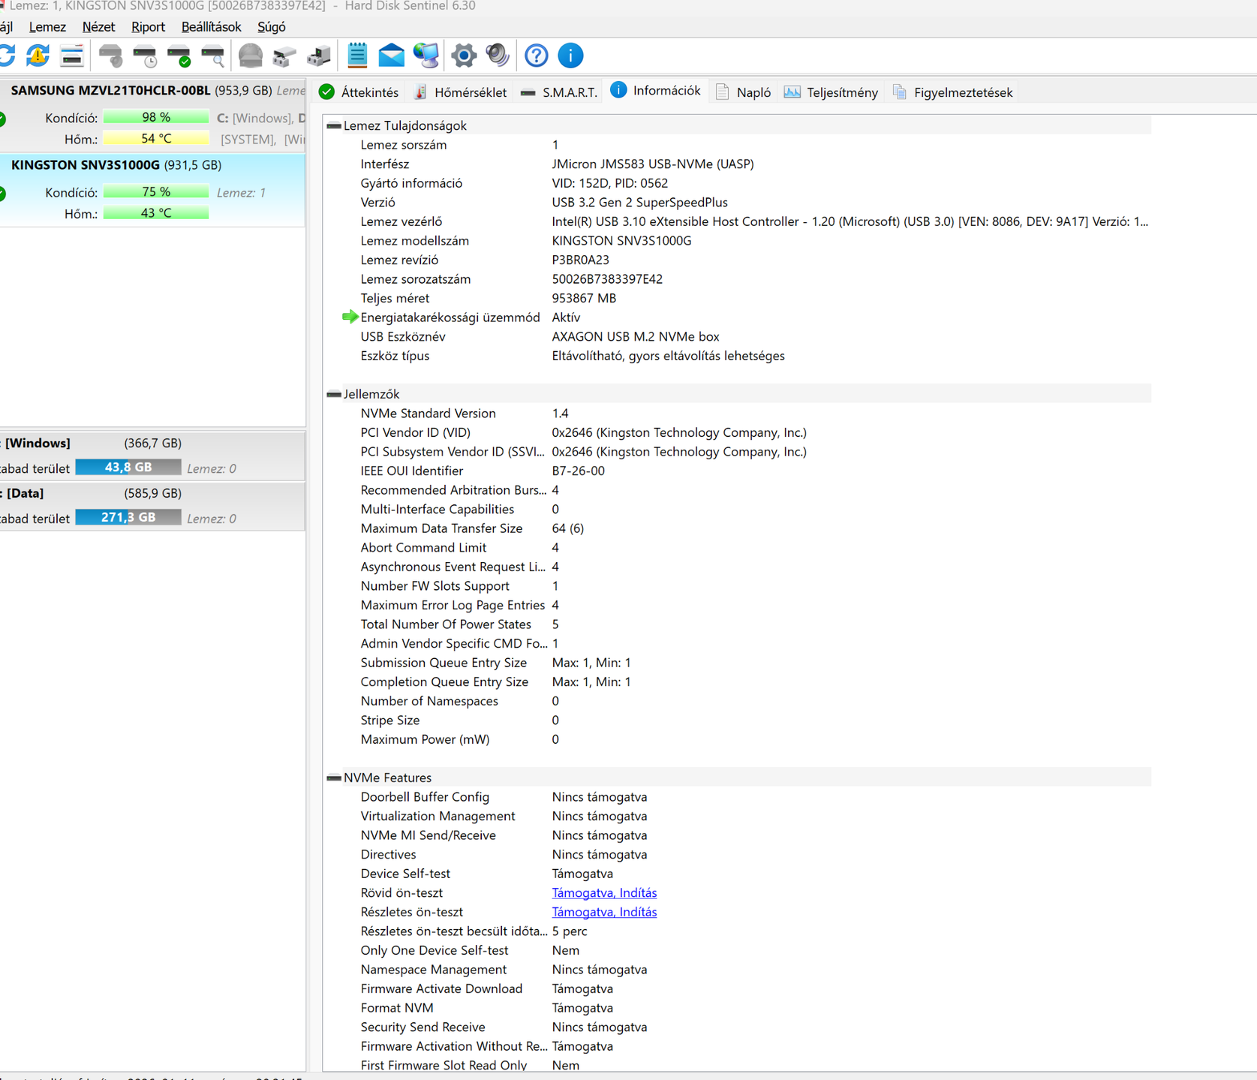Click the IEEE OUI Identifier value B7-26-00
Screen dimensions: 1257x1080
click(578, 471)
